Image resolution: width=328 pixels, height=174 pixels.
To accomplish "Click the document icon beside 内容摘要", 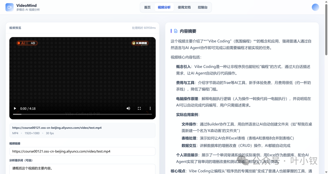I will (x=176, y=31).
